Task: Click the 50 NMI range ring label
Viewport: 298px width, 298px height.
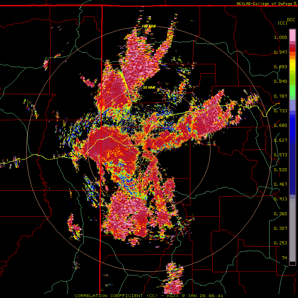Action: [x=149, y=88]
